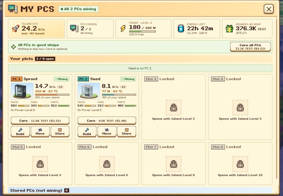Click the Stored PCs (not mining) header

click(140, 191)
